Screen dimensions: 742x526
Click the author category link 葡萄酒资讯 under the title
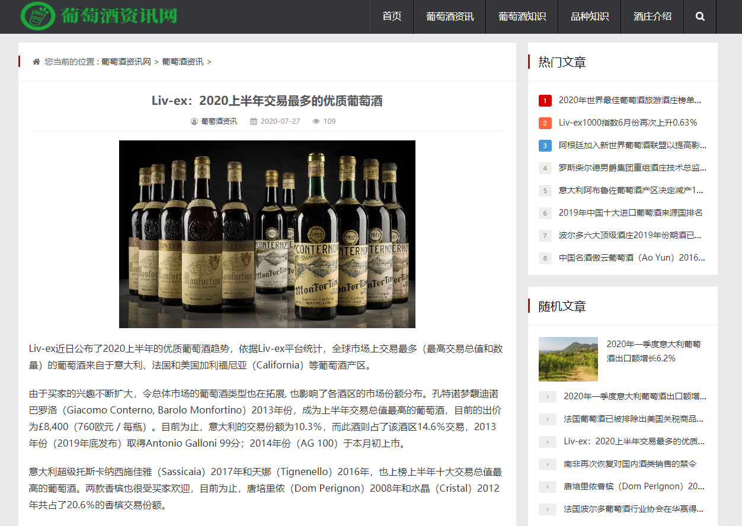(x=219, y=121)
